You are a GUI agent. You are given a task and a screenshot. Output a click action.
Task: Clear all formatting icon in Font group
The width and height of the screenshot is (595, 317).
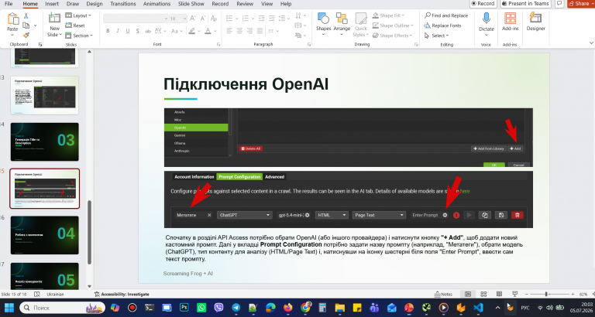[215, 19]
